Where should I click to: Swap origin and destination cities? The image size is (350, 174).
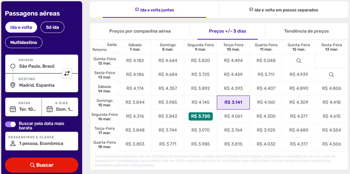coord(67,73)
